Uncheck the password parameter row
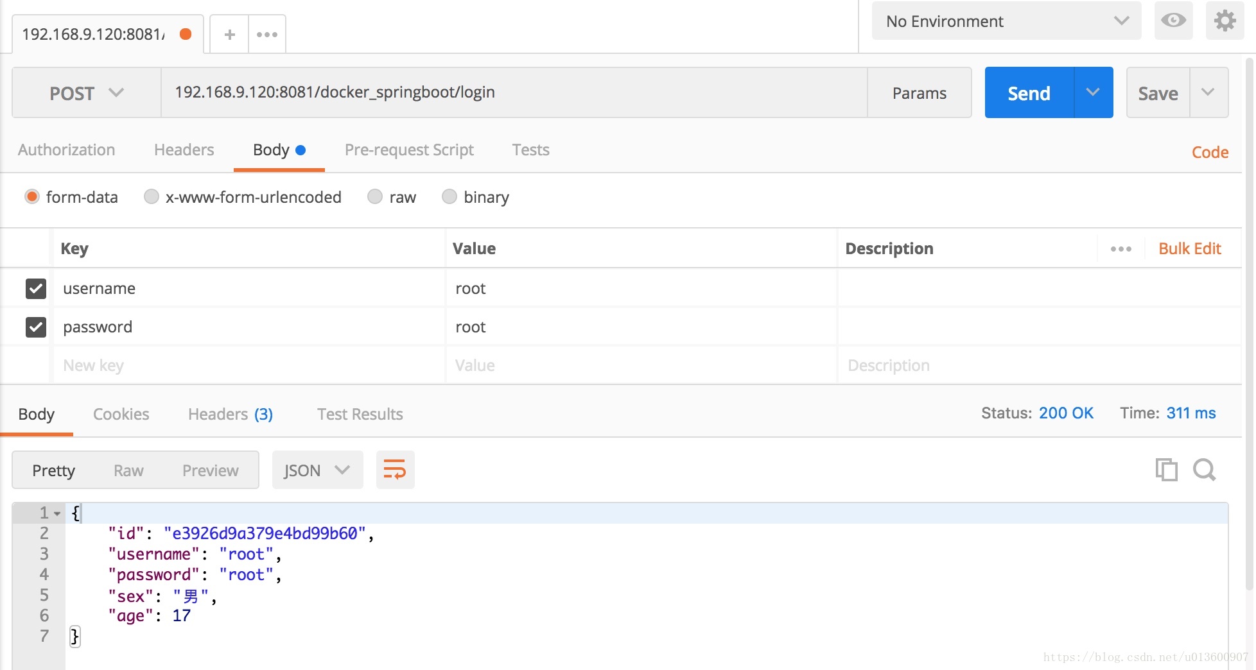The width and height of the screenshot is (1256, 670). click(36, 327)
